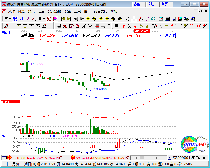Click the yellow diamond horizontal expand icon

tap(101, 19)
